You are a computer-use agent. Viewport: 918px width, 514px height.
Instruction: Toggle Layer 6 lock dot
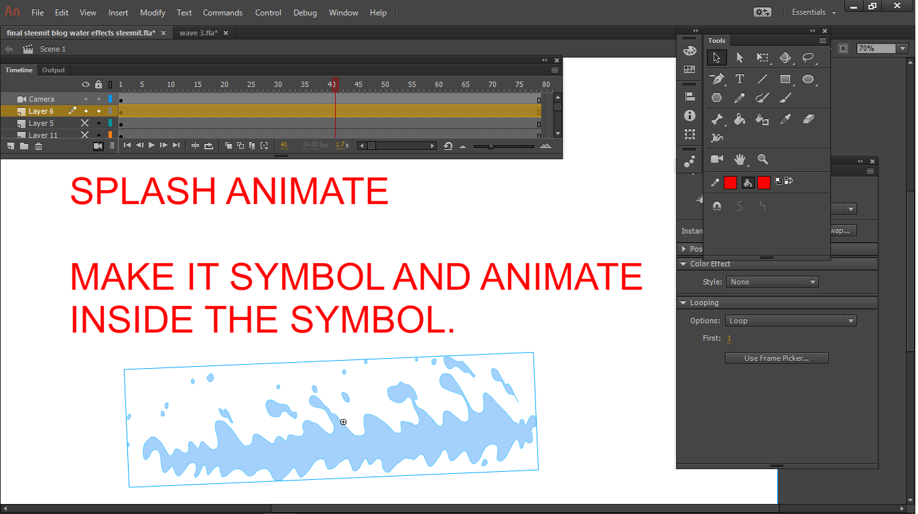(99, 111)
